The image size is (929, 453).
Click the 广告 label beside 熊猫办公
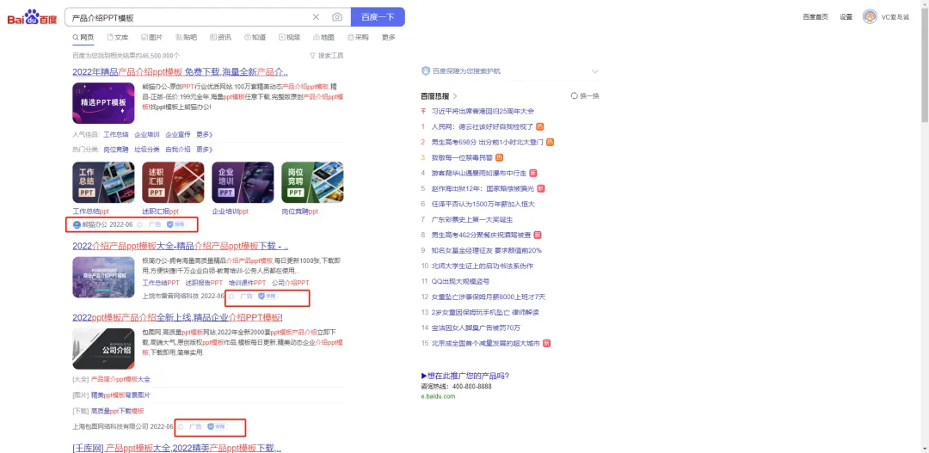155,225
